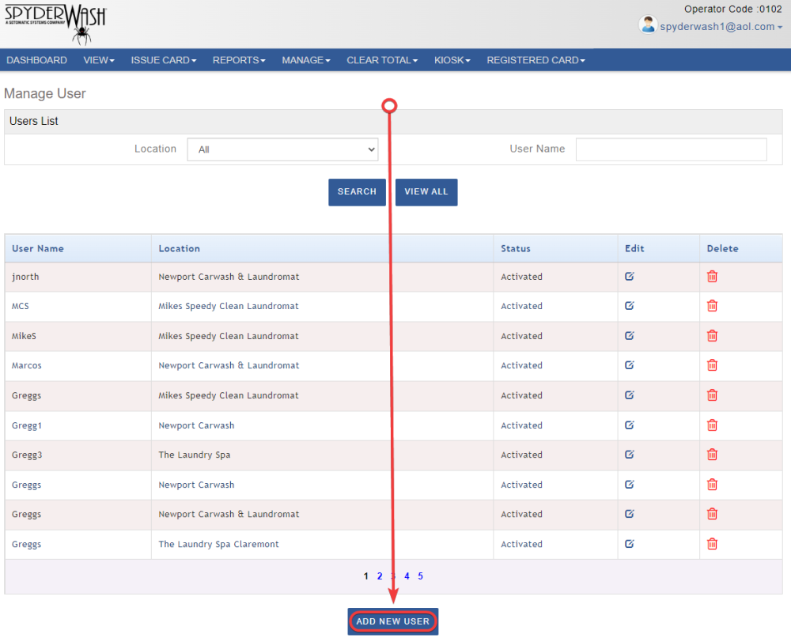Screen dimensions: 791x638
Task: Edit Greggs at The Laundry Spa Claremont
Action: 629,544
